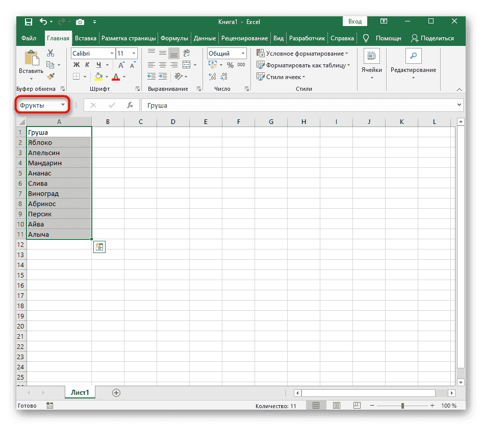Click the Поделиться share button
This screenshot has width=482, height=426.
[433, 38]
